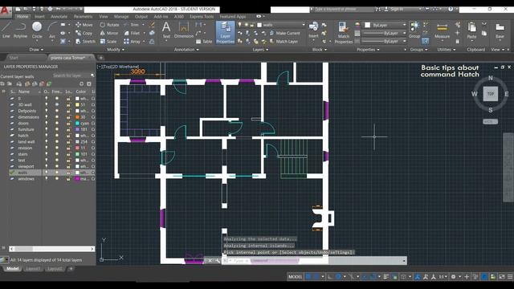The width and height of the screenshot is (514, 289).
Task: Open the object color ByLayer dropdown
Action: coord(385,25)
